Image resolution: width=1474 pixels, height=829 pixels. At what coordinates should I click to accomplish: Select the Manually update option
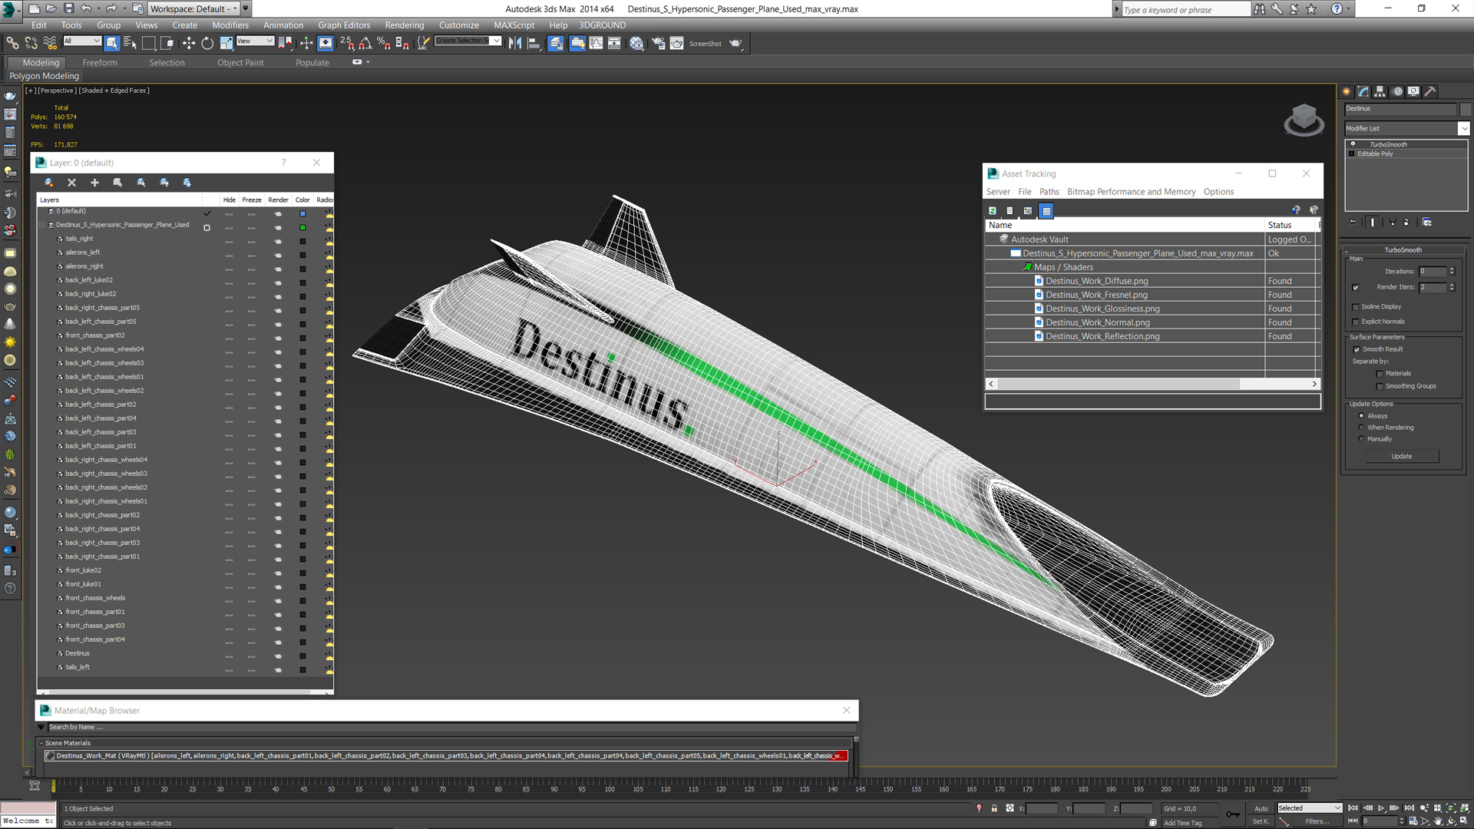pos(1361,439)
